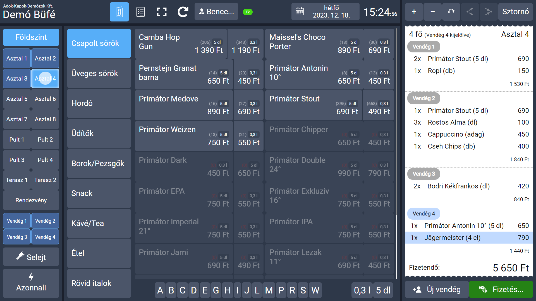This screenshot has width=536, height=301.
Task: Filter by 5 dl size
Action: coord(383,290)
